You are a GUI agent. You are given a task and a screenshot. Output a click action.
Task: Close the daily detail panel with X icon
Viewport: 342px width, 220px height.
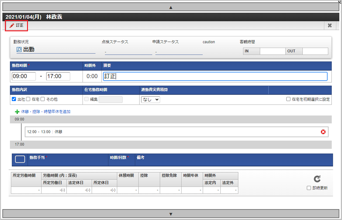point(330,26)
